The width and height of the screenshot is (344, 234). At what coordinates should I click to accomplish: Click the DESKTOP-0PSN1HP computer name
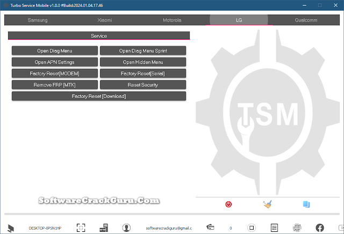coord(45,228)
